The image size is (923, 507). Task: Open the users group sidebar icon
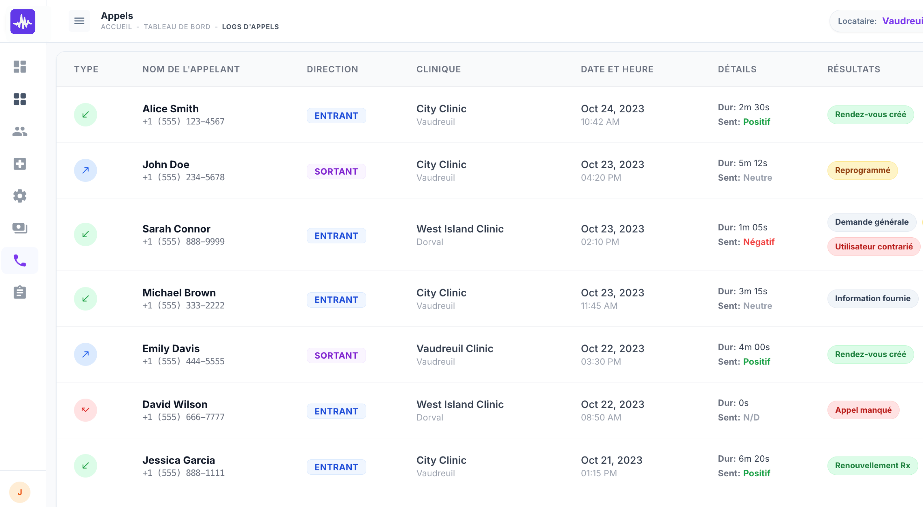[x=20, y=131]
